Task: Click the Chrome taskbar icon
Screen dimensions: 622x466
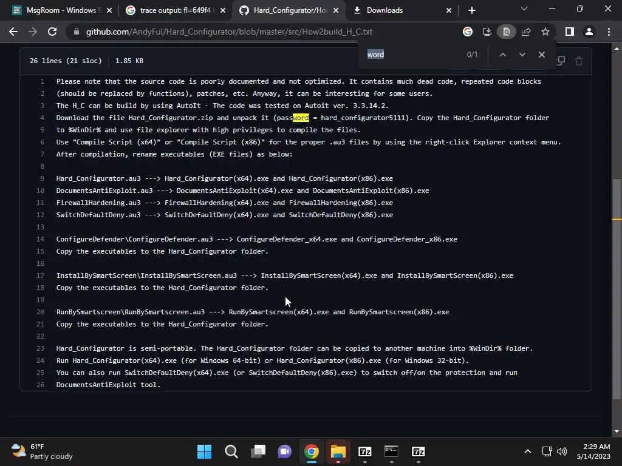Action: pyautogui.click(x=312, y=451)
